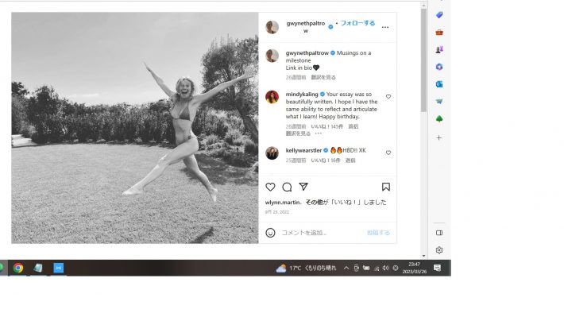Open the taskbar clock and date
The height and width of the screenshot is (317, 564).
click(x=415, y=268)
